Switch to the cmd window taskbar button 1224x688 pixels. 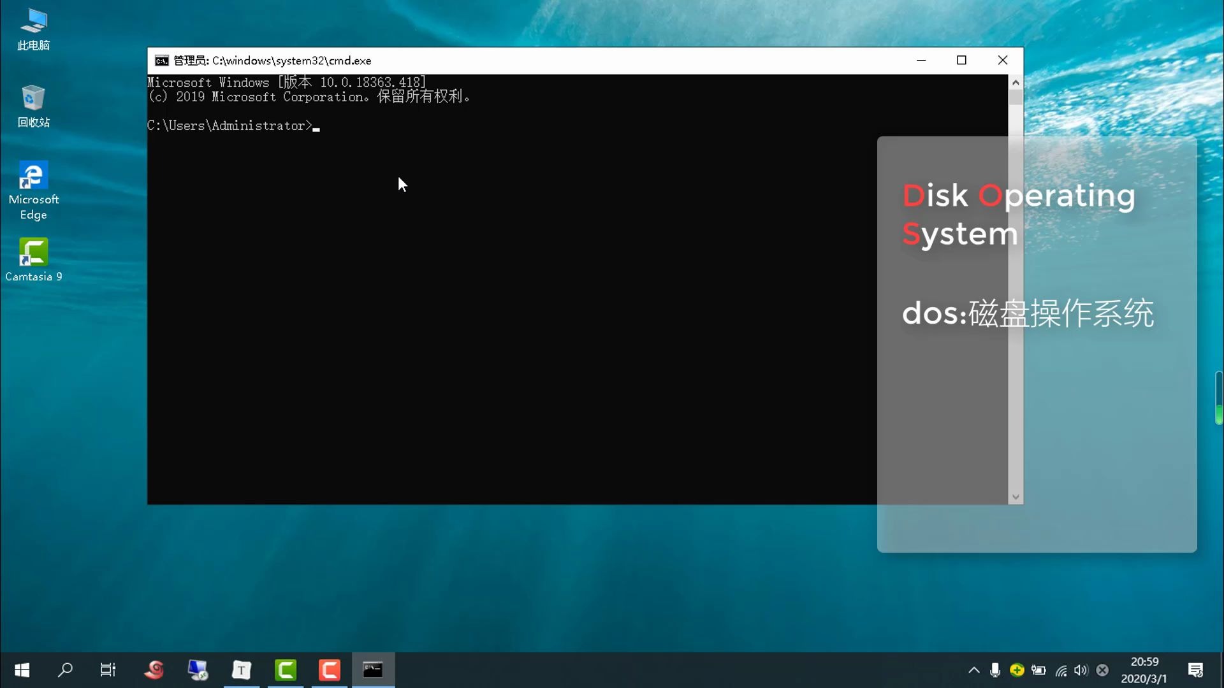373,670
